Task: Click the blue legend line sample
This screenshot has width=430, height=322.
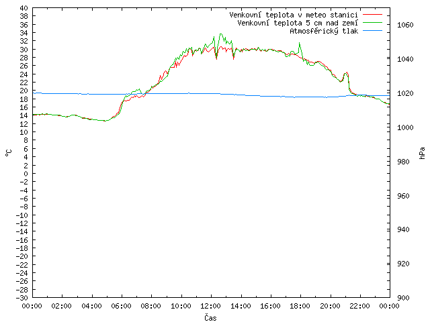Action: pyautogui.click(x=372, y=31)
